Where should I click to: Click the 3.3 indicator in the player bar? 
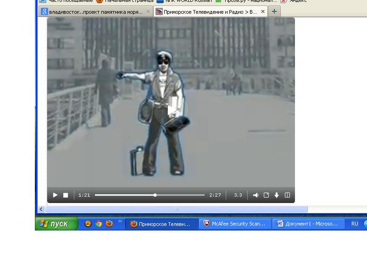pyautogui.click(x=238, y=195)
